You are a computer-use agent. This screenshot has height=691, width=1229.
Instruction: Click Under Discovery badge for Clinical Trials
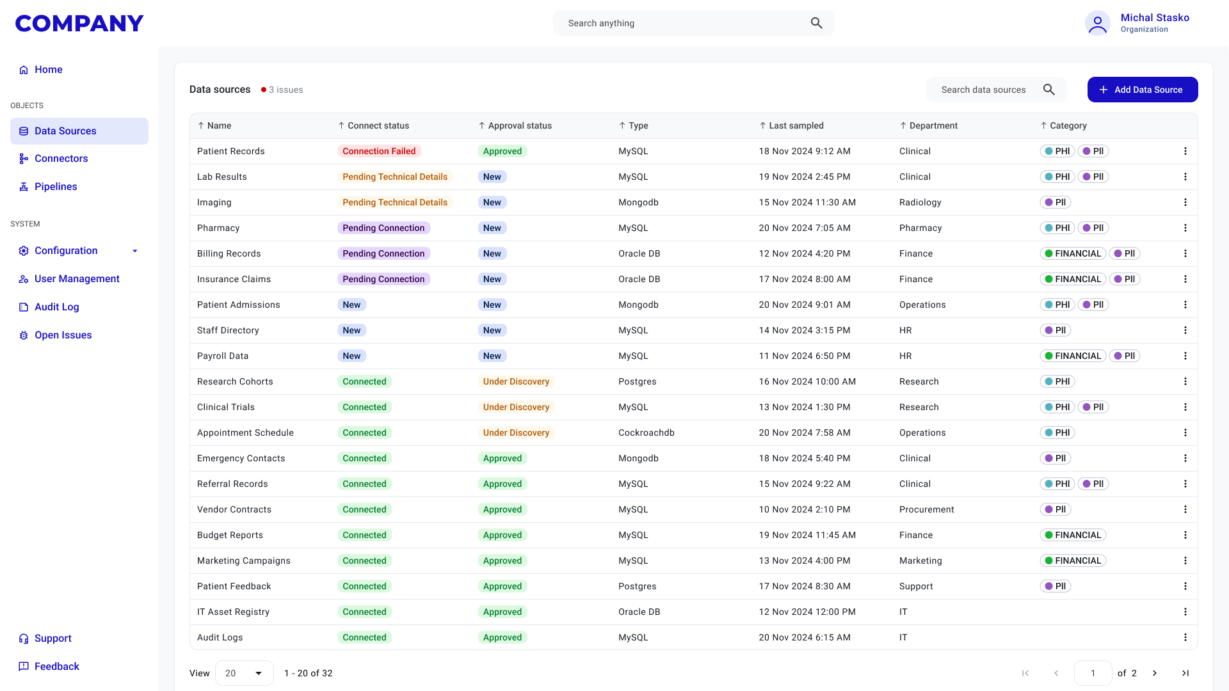coord(516,407)
